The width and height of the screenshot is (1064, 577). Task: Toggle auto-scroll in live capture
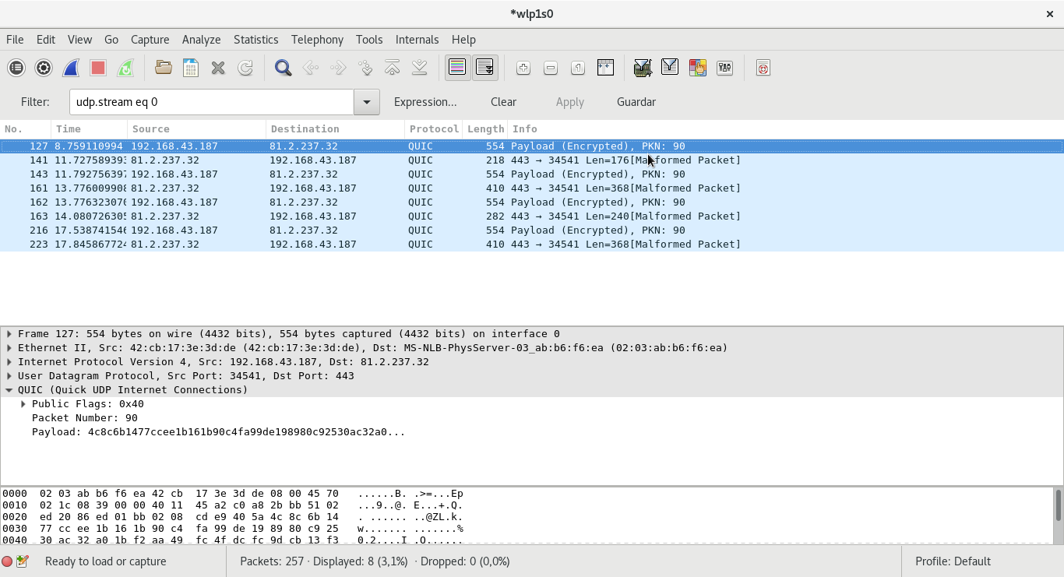tap(484, 68)
